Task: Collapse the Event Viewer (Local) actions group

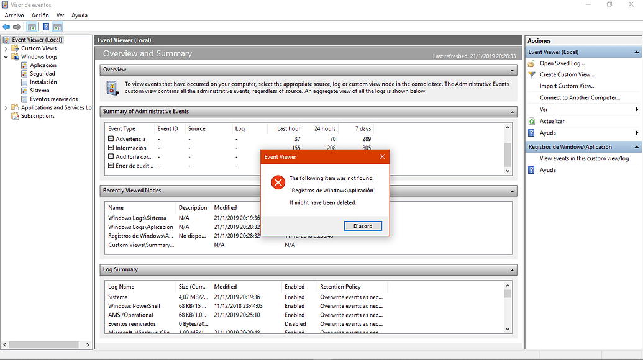Action: [x=636, y=52]
